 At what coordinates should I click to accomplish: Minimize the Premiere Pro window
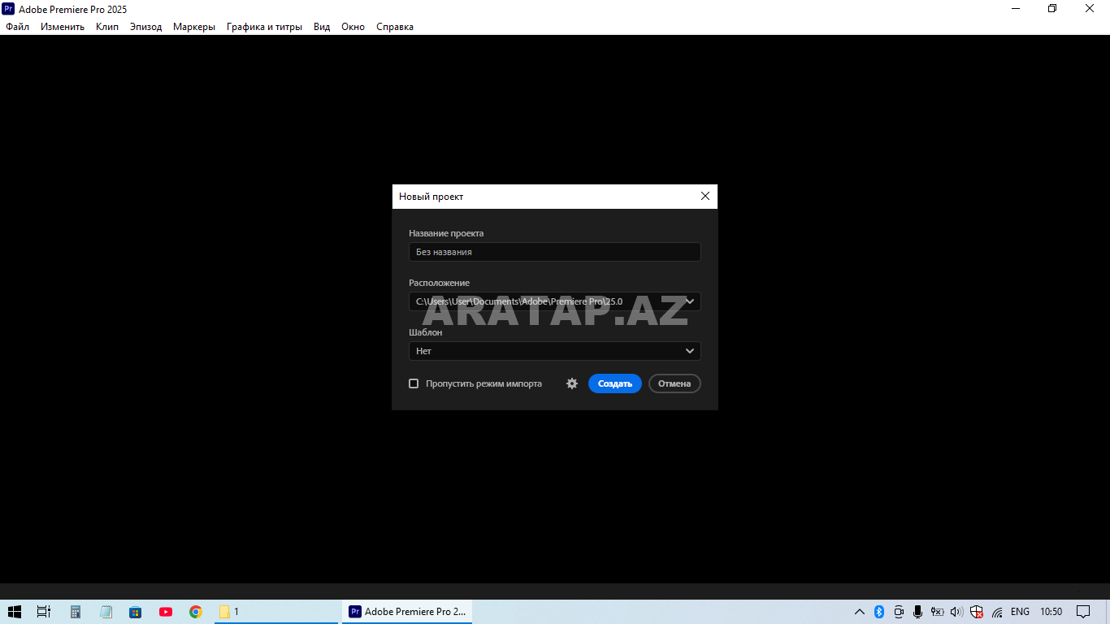pyautogui.click(x=1016, y=9)
